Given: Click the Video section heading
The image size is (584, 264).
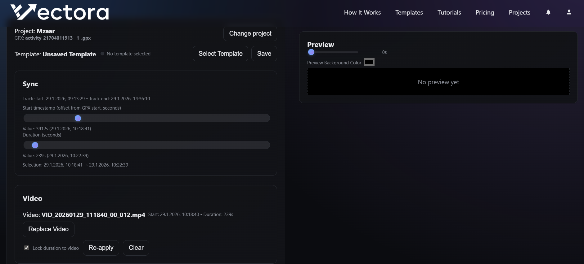Looking at the screenshot, I should [32, 198].
